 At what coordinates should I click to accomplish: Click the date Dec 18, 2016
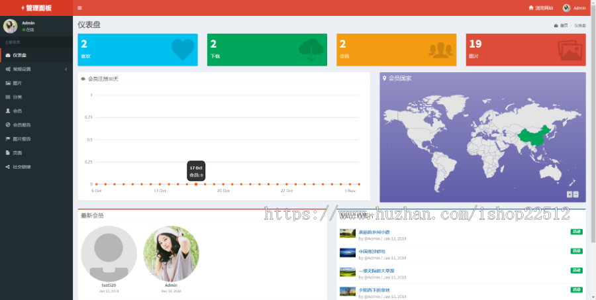click(171, 291)
